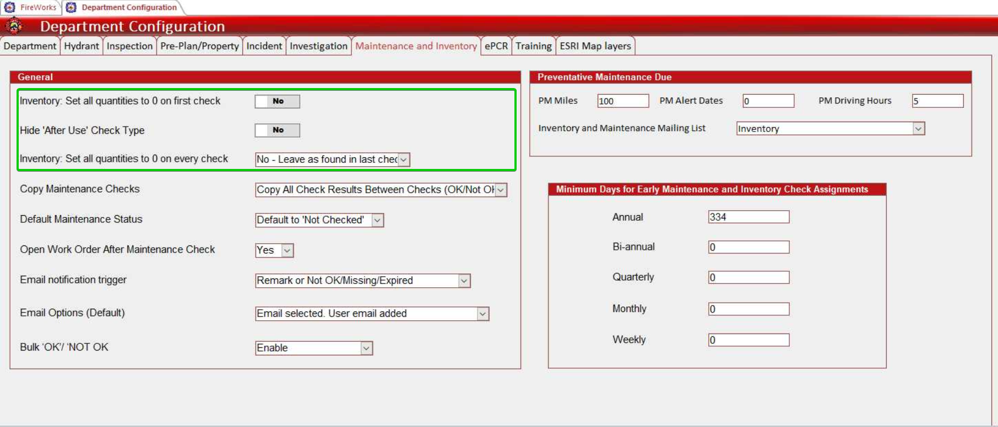
Task: Click the PM Miles input field
Action: point(622,101)
